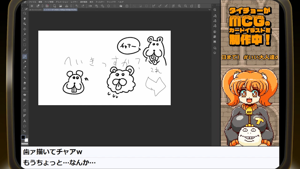Pick the Lasso selection tool
Viewport: 300px width, 169px height.
point(25,39)
